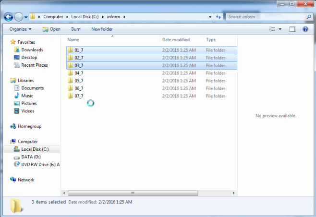Click the New folder button

pos(102,29)
